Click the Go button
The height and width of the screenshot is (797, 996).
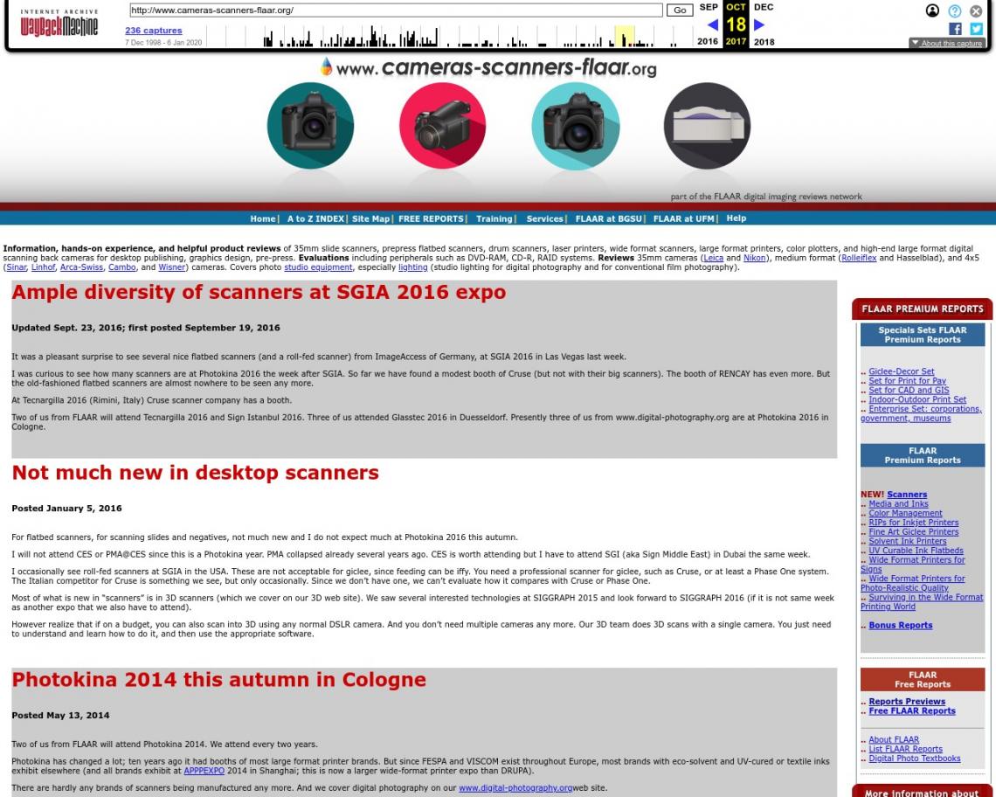click(x=680, y=10)
